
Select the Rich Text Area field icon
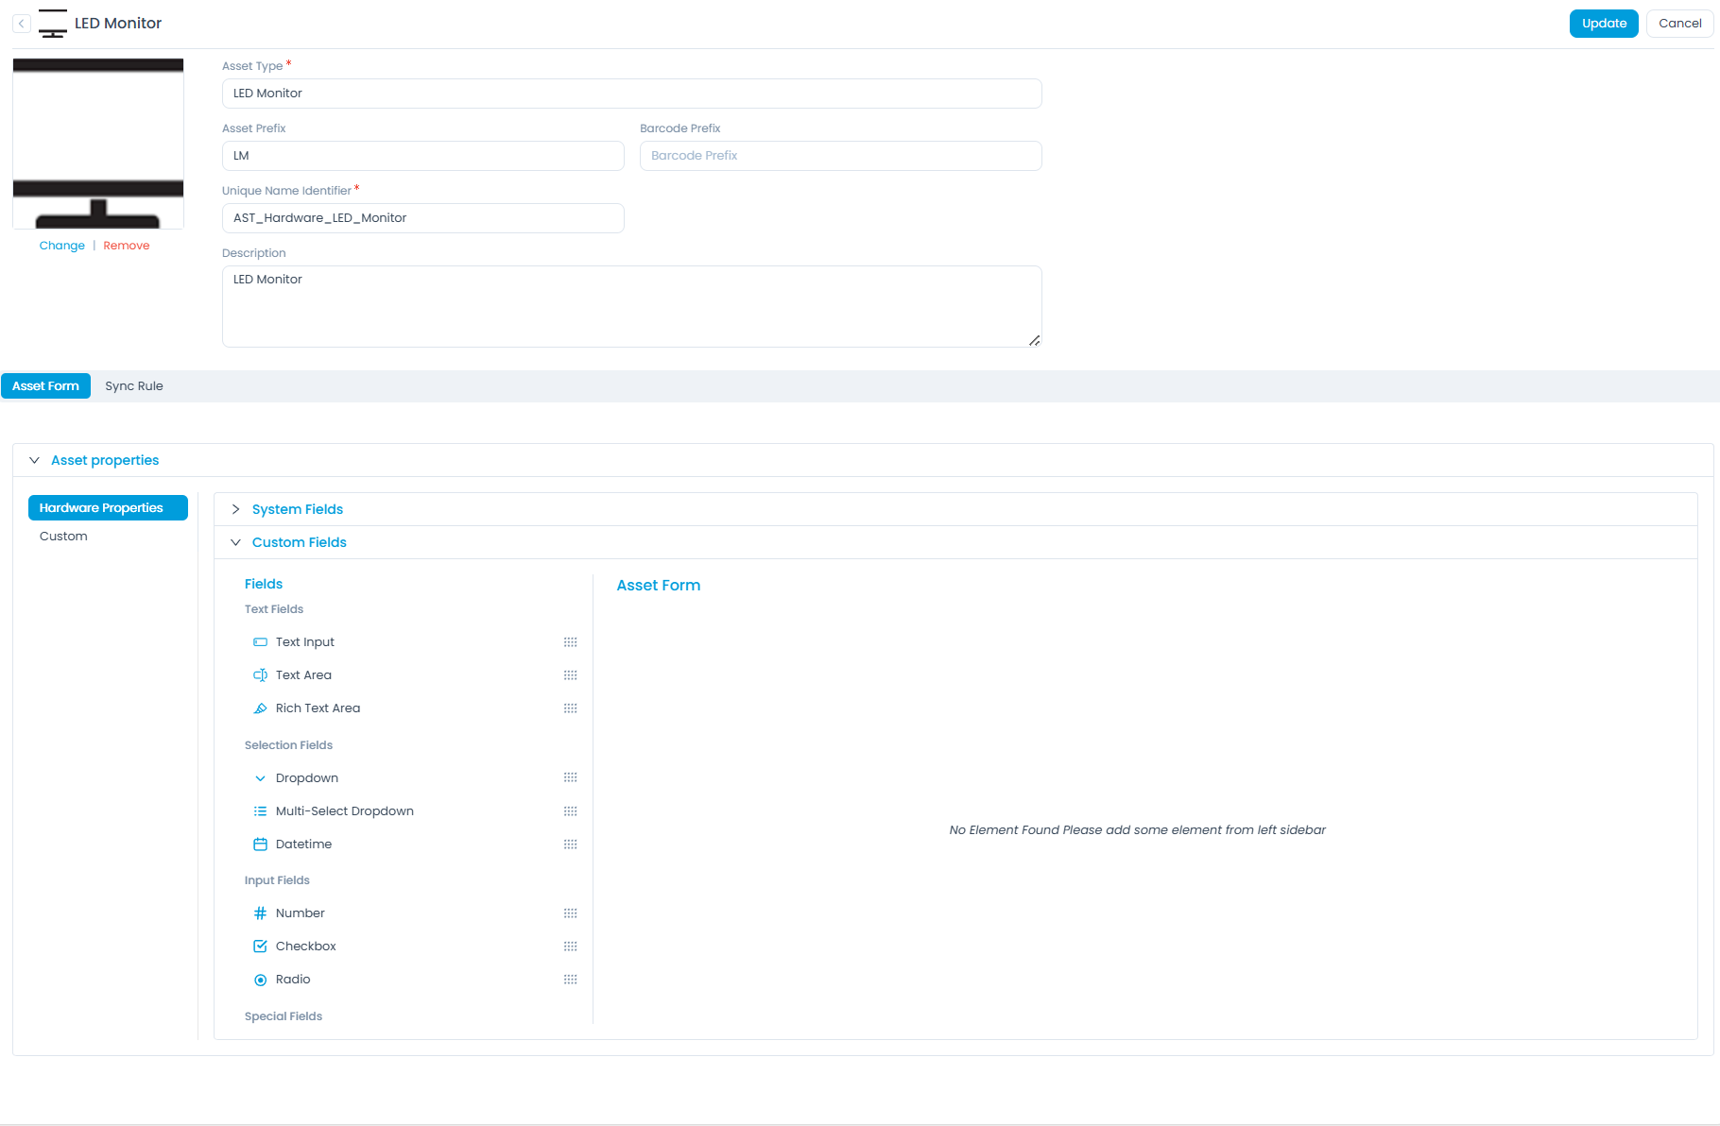(x=260, y=708)
